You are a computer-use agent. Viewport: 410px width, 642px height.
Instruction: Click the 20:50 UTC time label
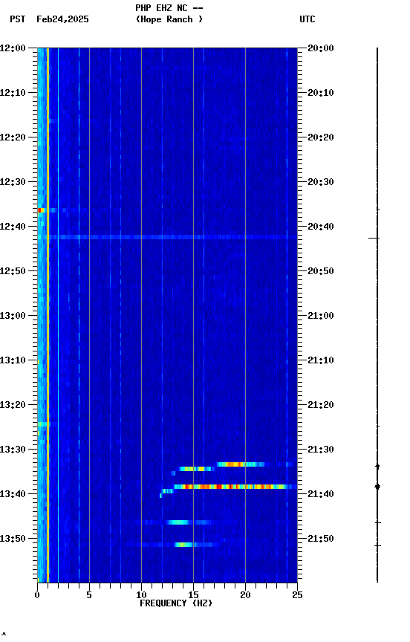tap(321, 271)
